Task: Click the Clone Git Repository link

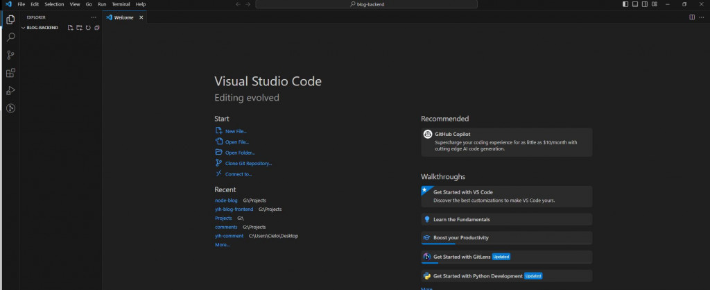Action: click(248, 163)
